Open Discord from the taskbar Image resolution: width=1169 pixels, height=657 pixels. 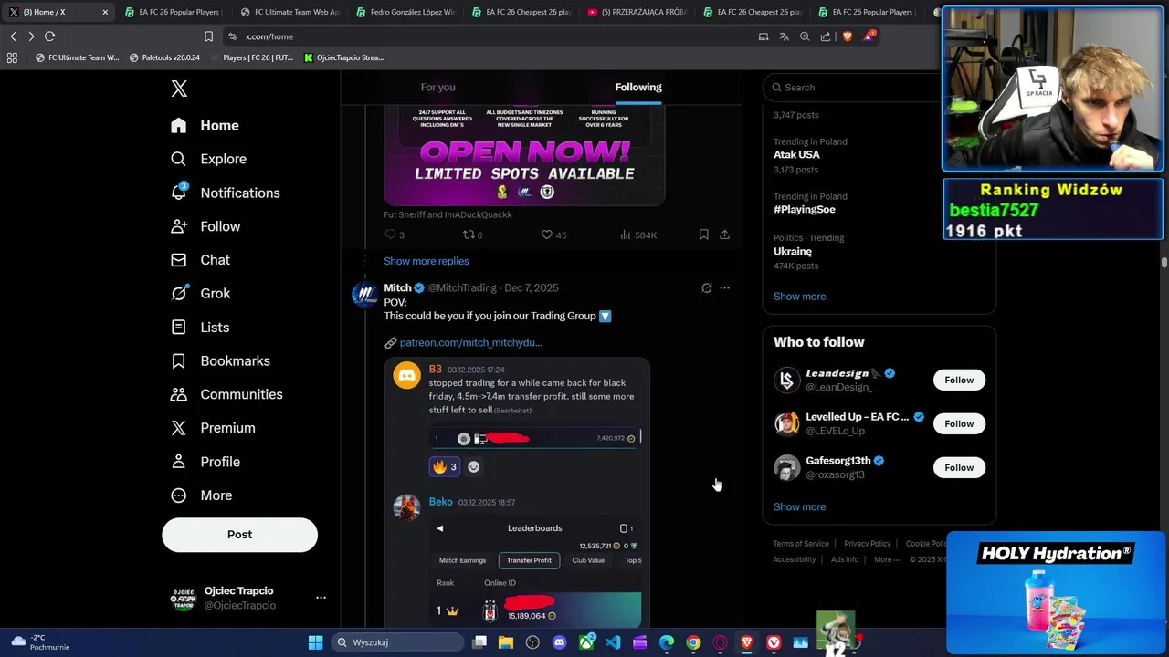coord(559,642)
